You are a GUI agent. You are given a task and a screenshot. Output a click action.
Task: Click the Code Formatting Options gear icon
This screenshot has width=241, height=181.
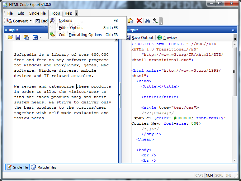(x=52, y=34)
